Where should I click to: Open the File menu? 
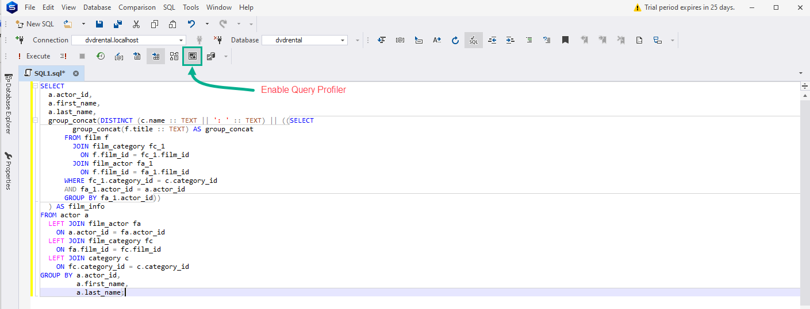point(30,7)
